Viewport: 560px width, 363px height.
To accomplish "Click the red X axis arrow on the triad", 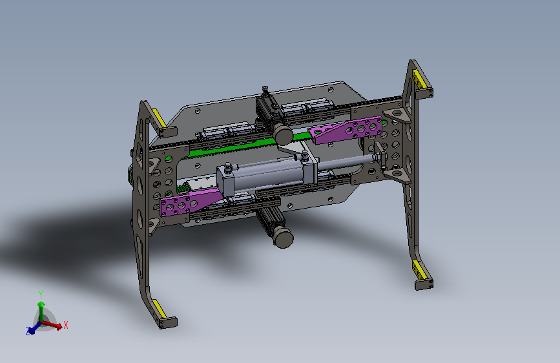I will click(x=52, y=325).
